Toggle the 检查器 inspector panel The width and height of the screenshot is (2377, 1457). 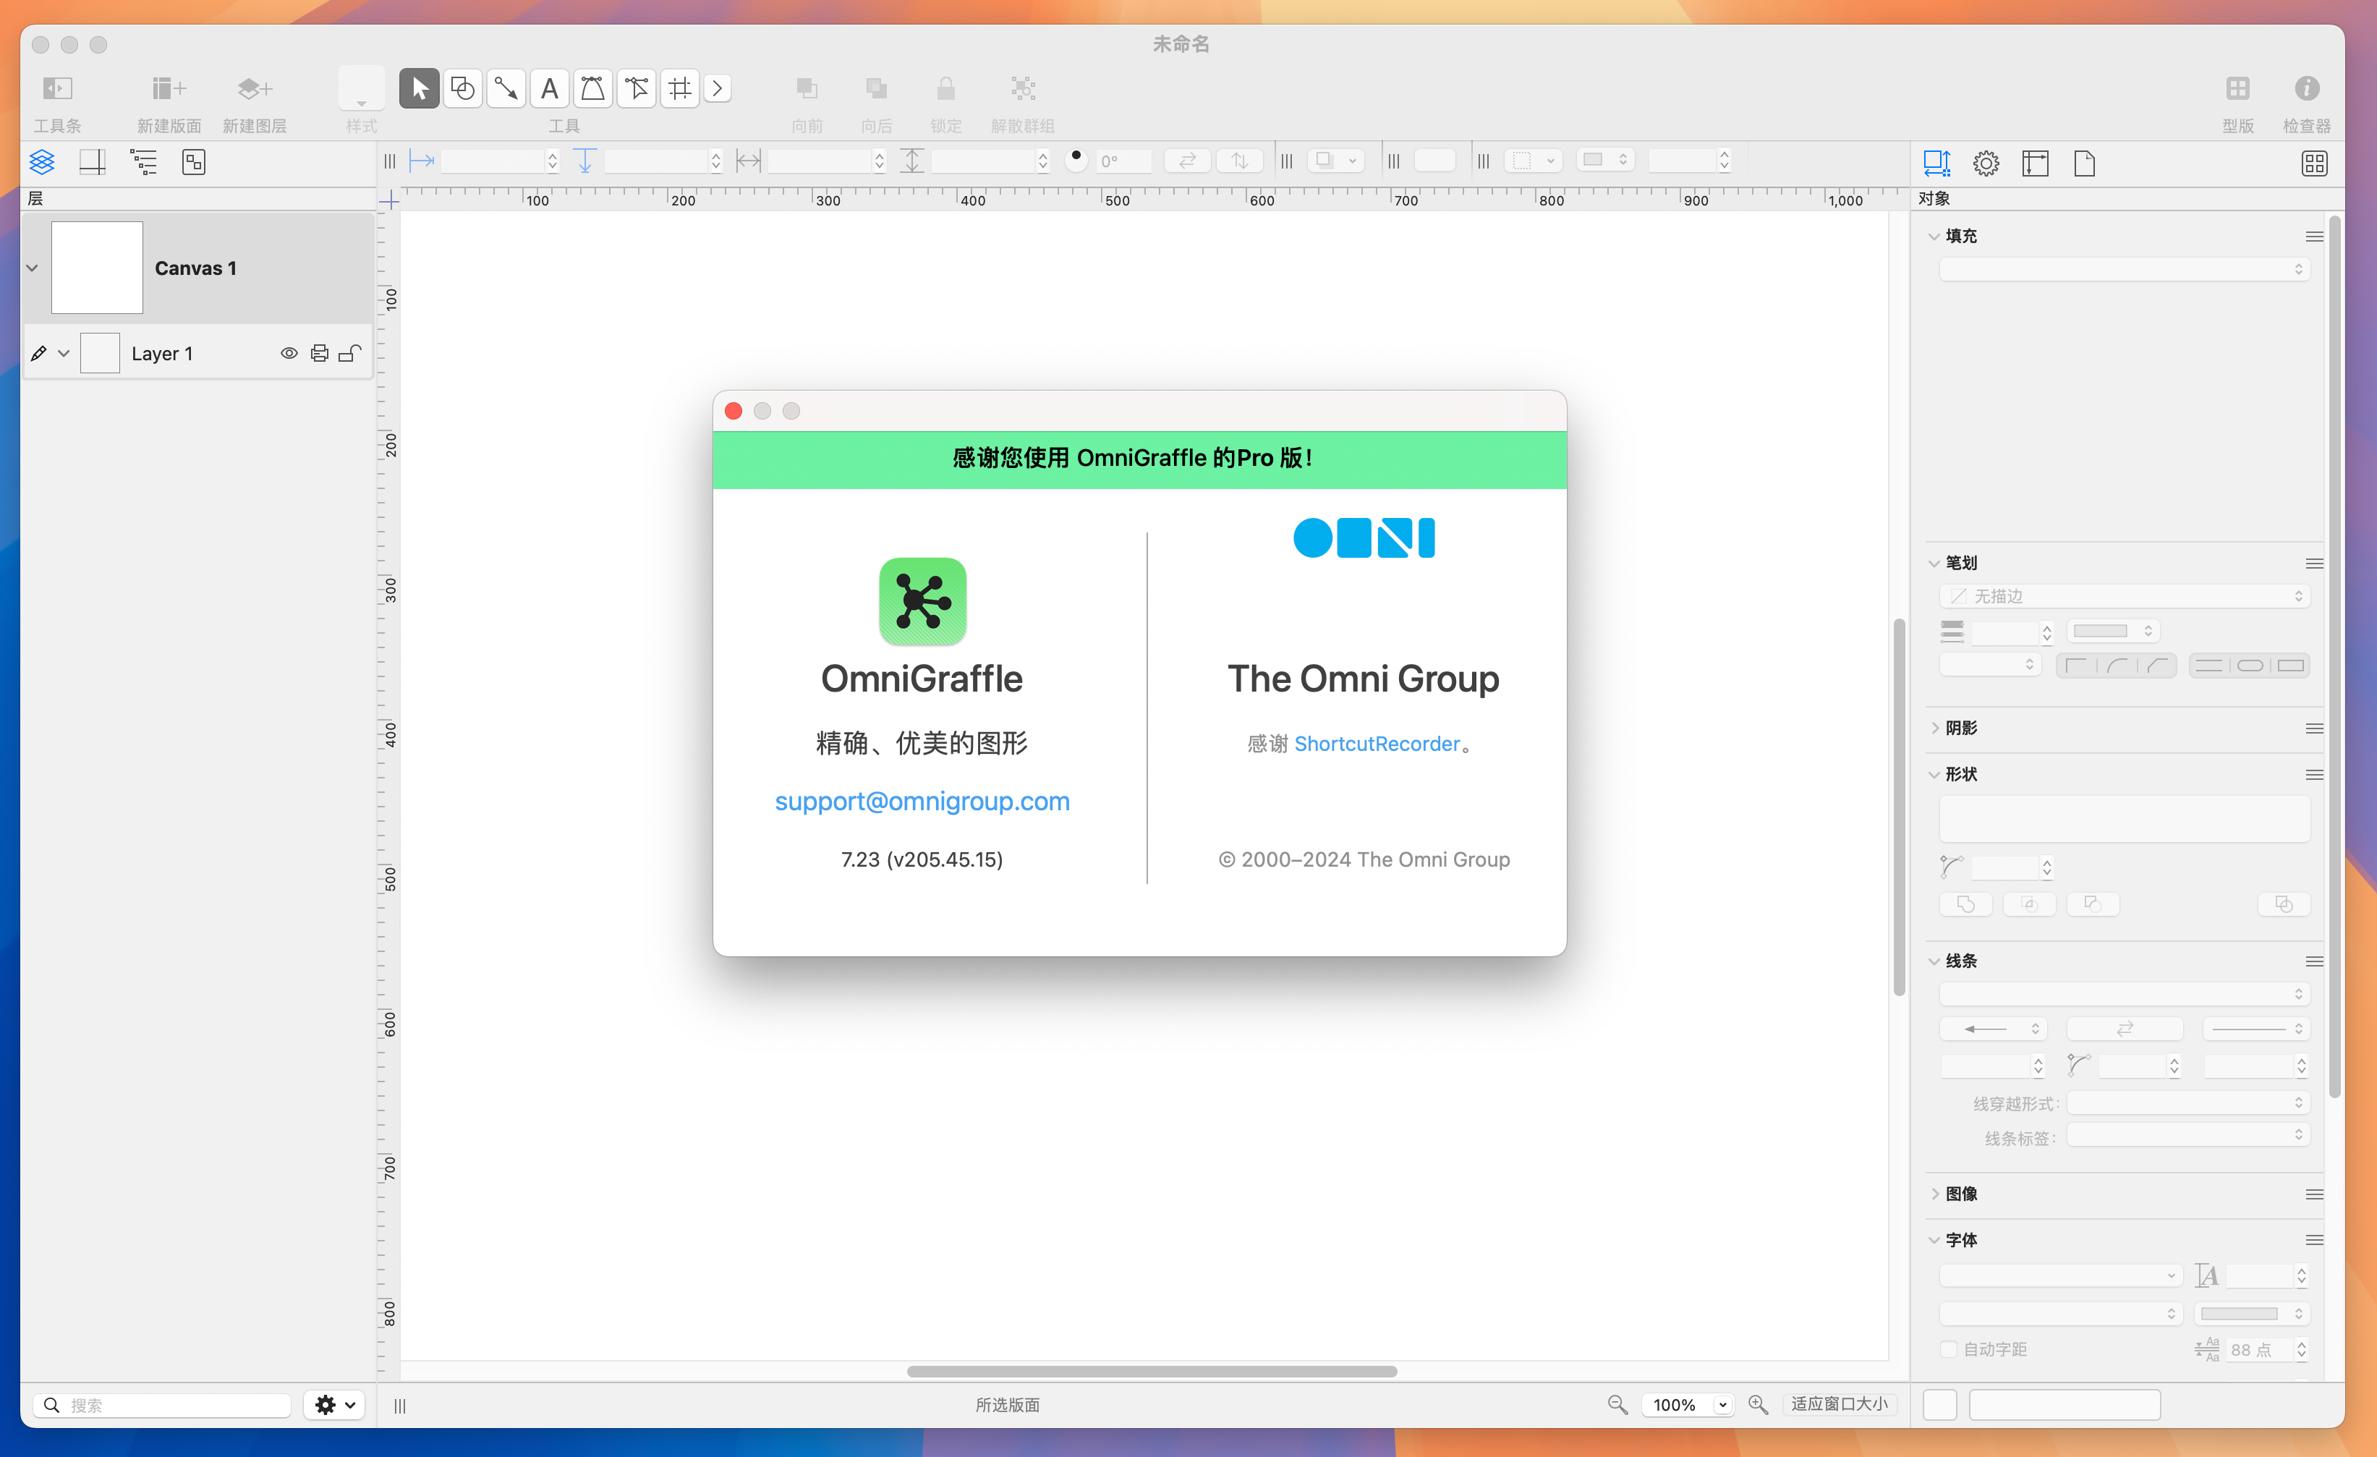coord(2307,89)
